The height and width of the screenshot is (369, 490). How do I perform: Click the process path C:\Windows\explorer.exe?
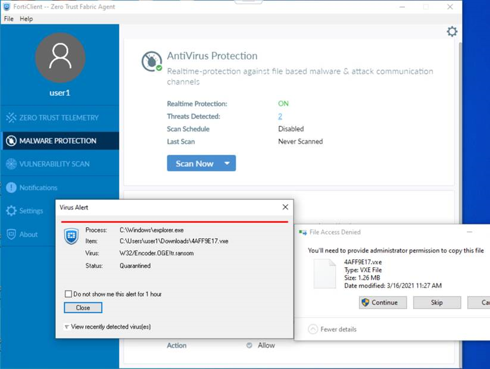pyautogui.click(x=152, y=230)
